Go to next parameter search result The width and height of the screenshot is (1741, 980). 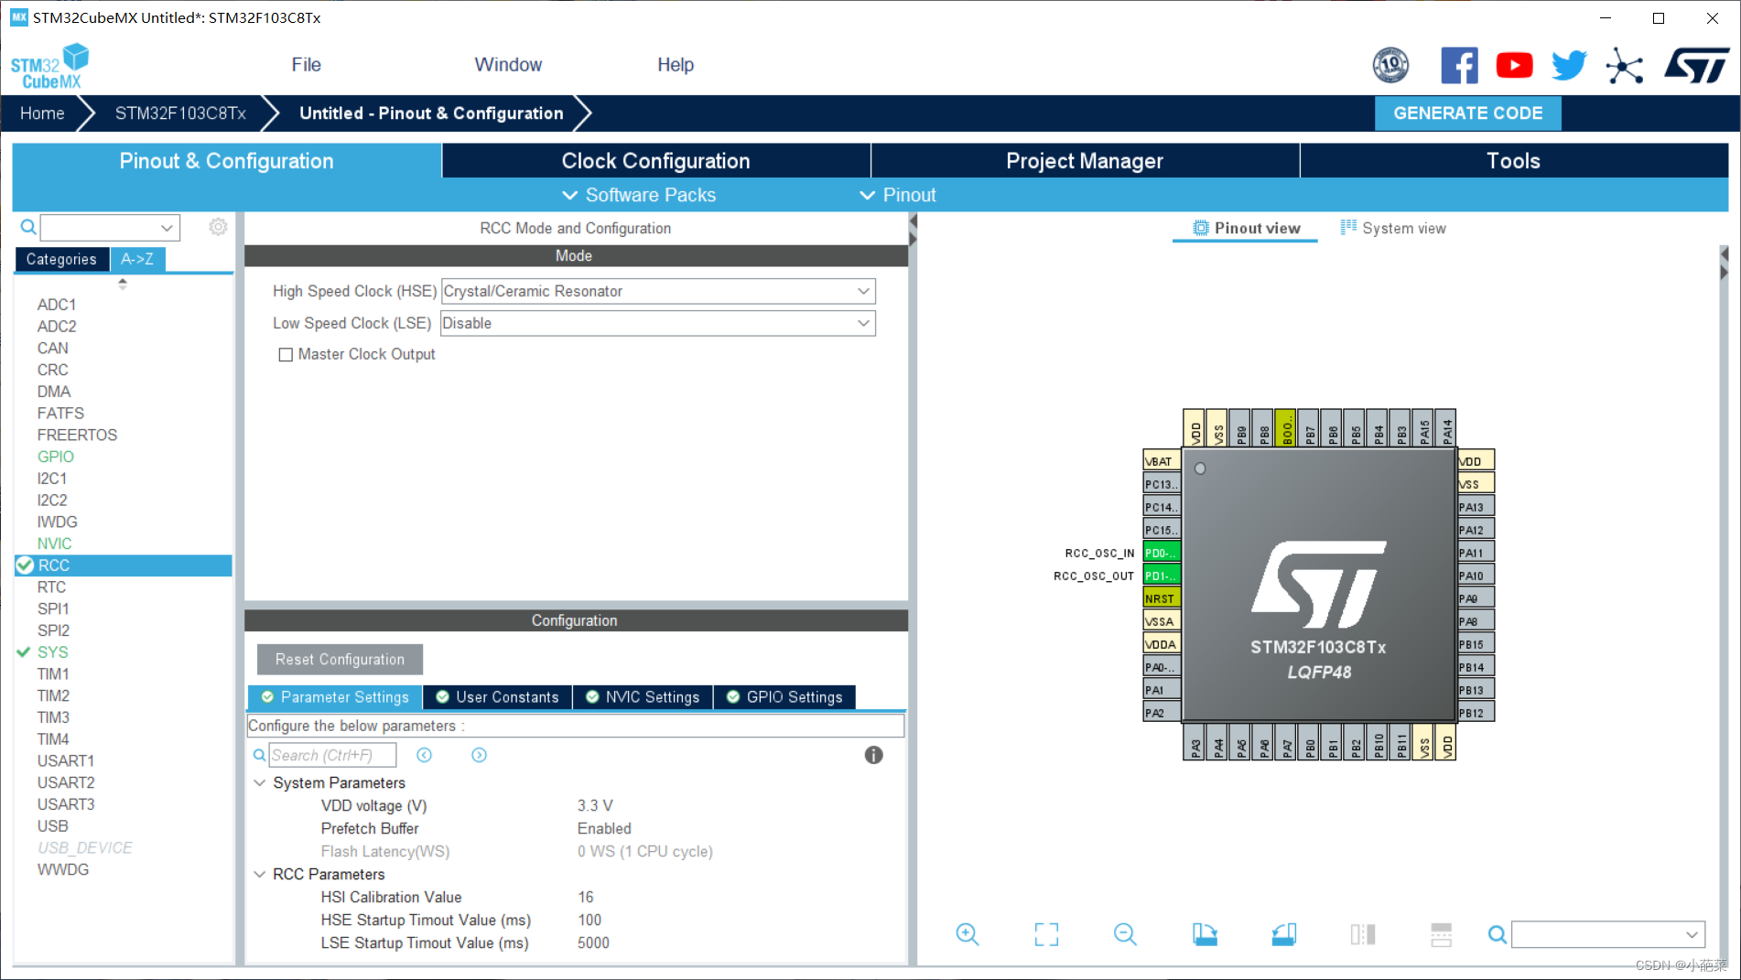[x=479, y=755]
